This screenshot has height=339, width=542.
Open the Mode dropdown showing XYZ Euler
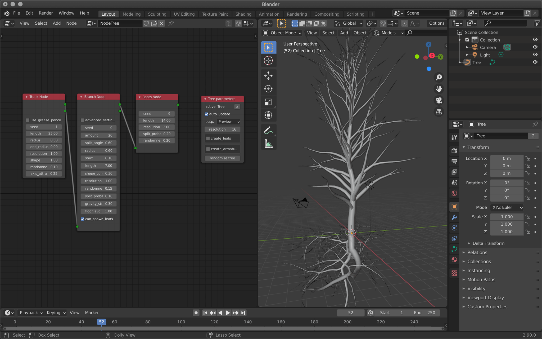tap(506, 207)
